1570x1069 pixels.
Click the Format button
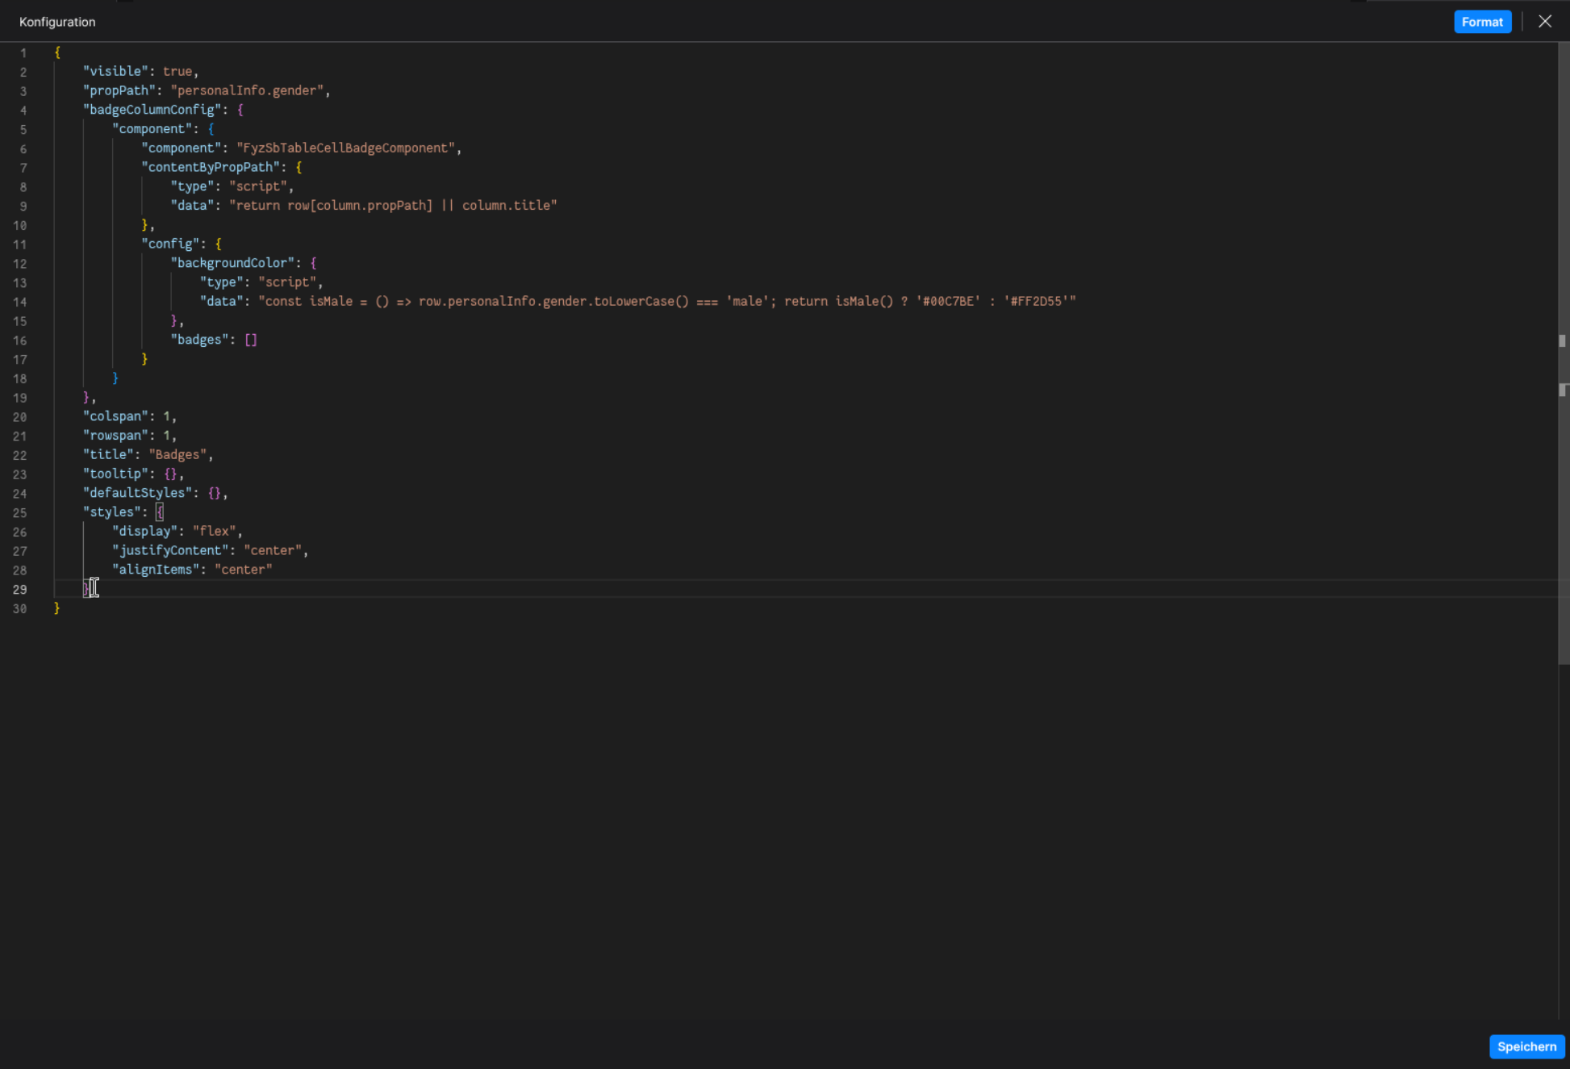point(1481,22)
